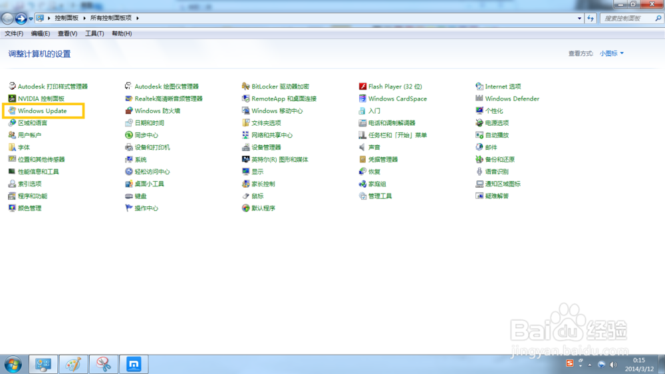This screenshot has height=374, width=665.
Task: Click the Autodesk 打印样式管理器 icon
Action: click(x=12, y=86)
